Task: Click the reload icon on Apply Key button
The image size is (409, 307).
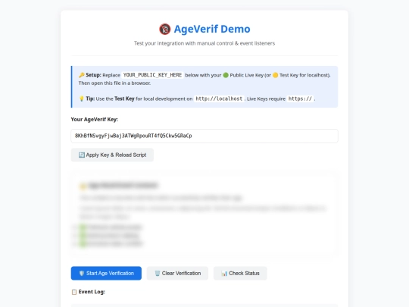Action: pyautogui.click(x=82, y=155)
